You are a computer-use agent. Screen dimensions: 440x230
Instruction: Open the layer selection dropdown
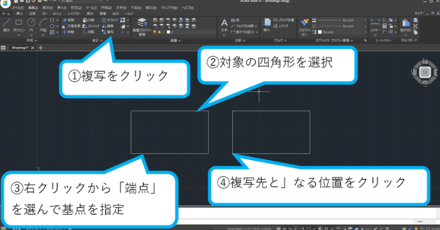pos(214,32)
